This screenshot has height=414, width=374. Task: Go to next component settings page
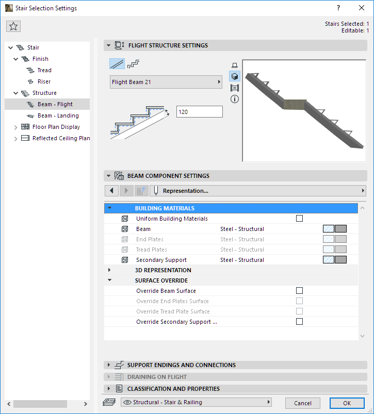[126, 191]
